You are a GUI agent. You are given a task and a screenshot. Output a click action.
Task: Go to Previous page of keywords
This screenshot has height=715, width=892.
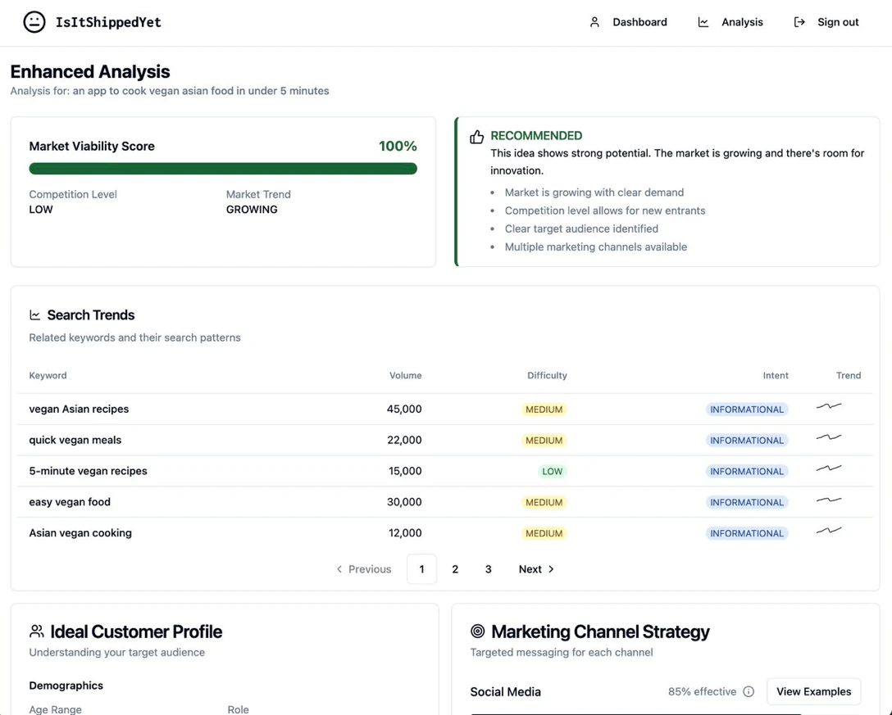click(364, 569)
